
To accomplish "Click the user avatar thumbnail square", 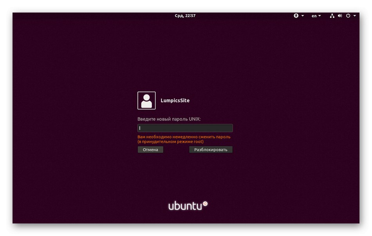I will coord(146,100).
